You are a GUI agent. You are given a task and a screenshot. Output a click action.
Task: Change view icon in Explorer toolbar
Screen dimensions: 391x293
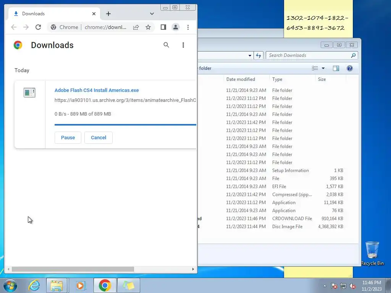tap(315, 68)
